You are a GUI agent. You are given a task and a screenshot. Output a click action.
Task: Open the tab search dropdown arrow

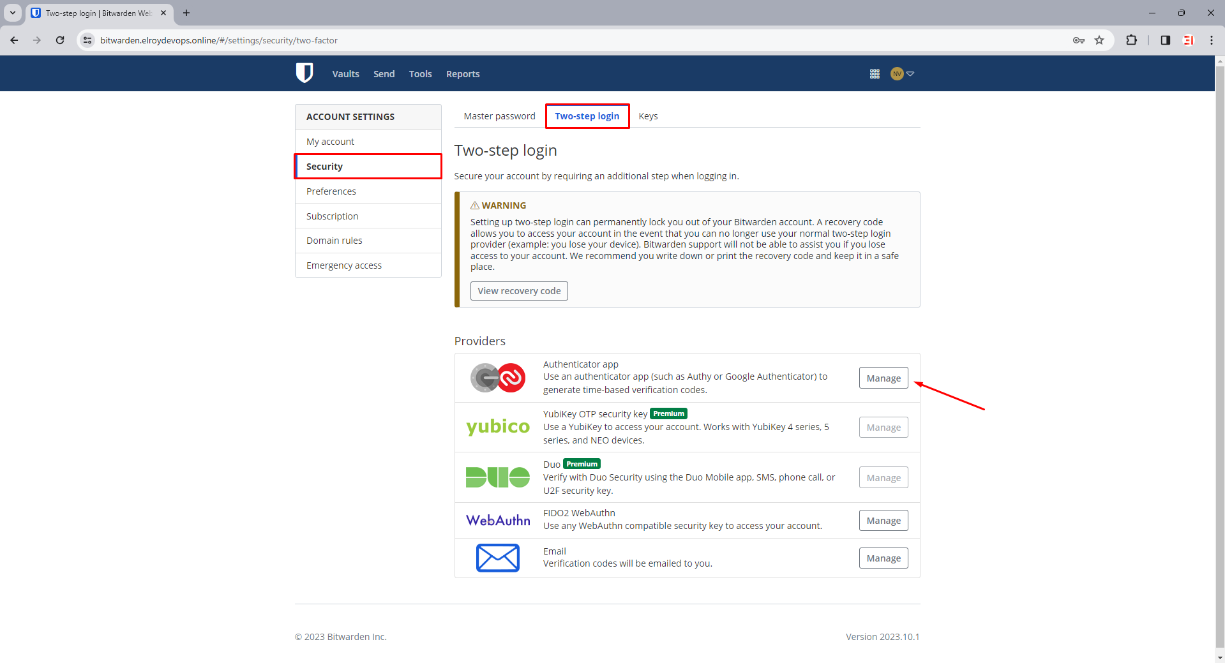tap(12, 13)
